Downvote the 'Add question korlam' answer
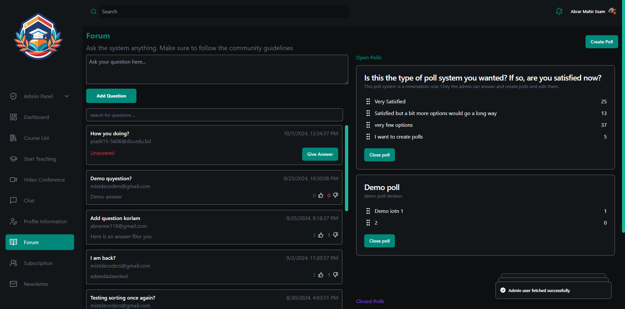The height and width of the screenshot is (309, 625). tap(336, 235)
